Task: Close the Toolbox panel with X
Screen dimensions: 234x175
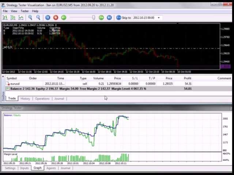Action: [x=3, y=77]
